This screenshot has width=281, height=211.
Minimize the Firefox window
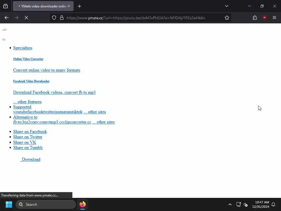click(x=249, y=6)
